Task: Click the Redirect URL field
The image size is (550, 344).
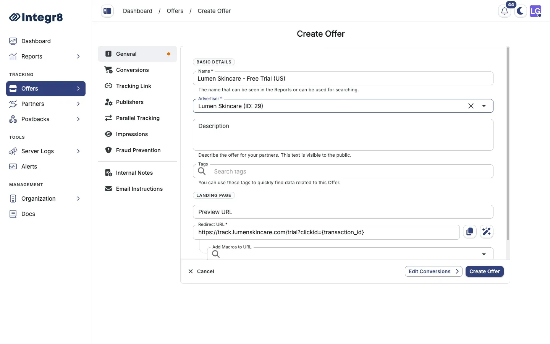Action: (x=326, y=232)
